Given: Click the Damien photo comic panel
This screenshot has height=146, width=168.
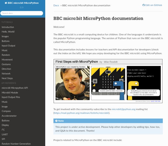Looking at the screenshot, I should click(72, 83).
